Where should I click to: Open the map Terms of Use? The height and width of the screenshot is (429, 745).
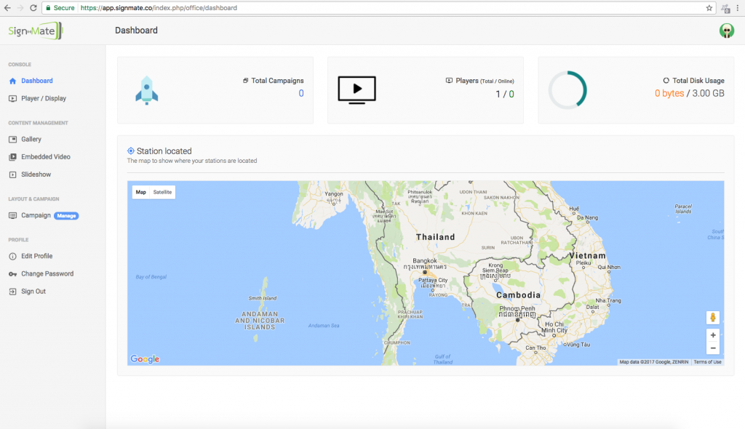[x=707, y=362]
